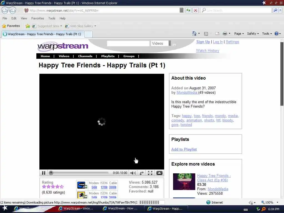This screenshot has height=213, width=284.
Task: Click the RealPlayer format icon
Action: 82,185
